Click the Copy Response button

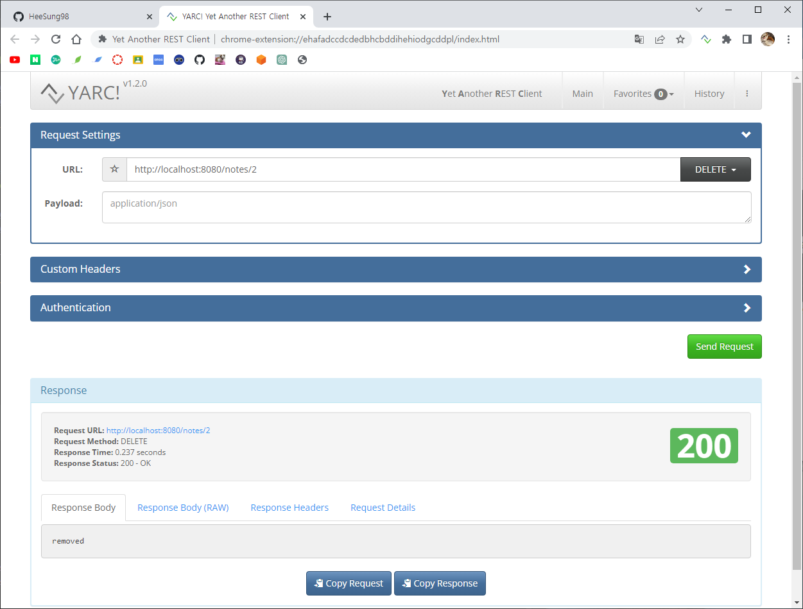pos(440,583)
